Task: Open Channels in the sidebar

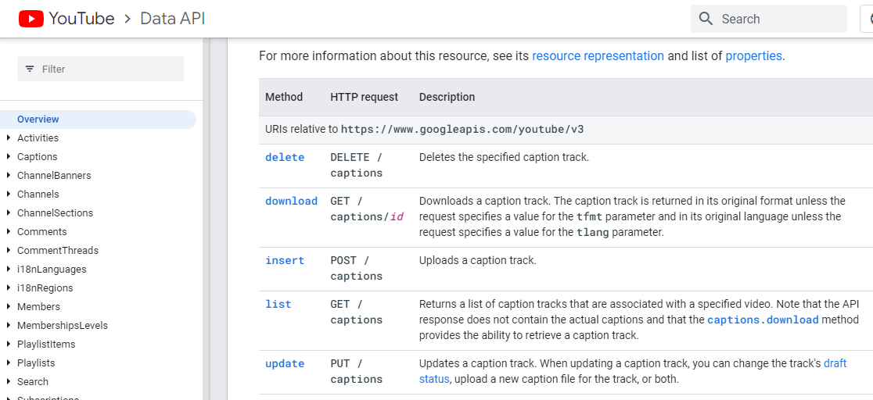Action: coord(38,195)
